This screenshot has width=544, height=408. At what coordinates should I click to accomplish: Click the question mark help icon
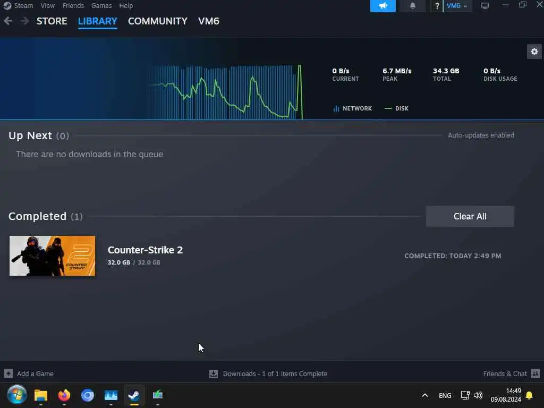(437, 6)
